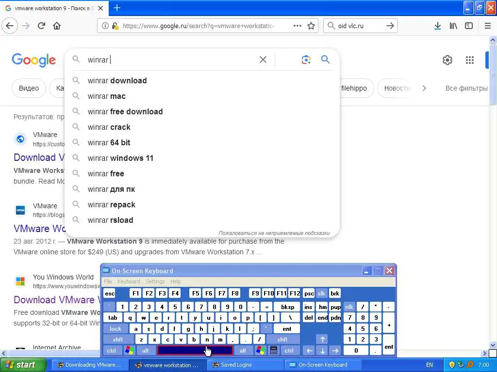Viewport: 497px width, 372px height.
Task: Bookmark this page with the star icon
Action: pos(311,26)
